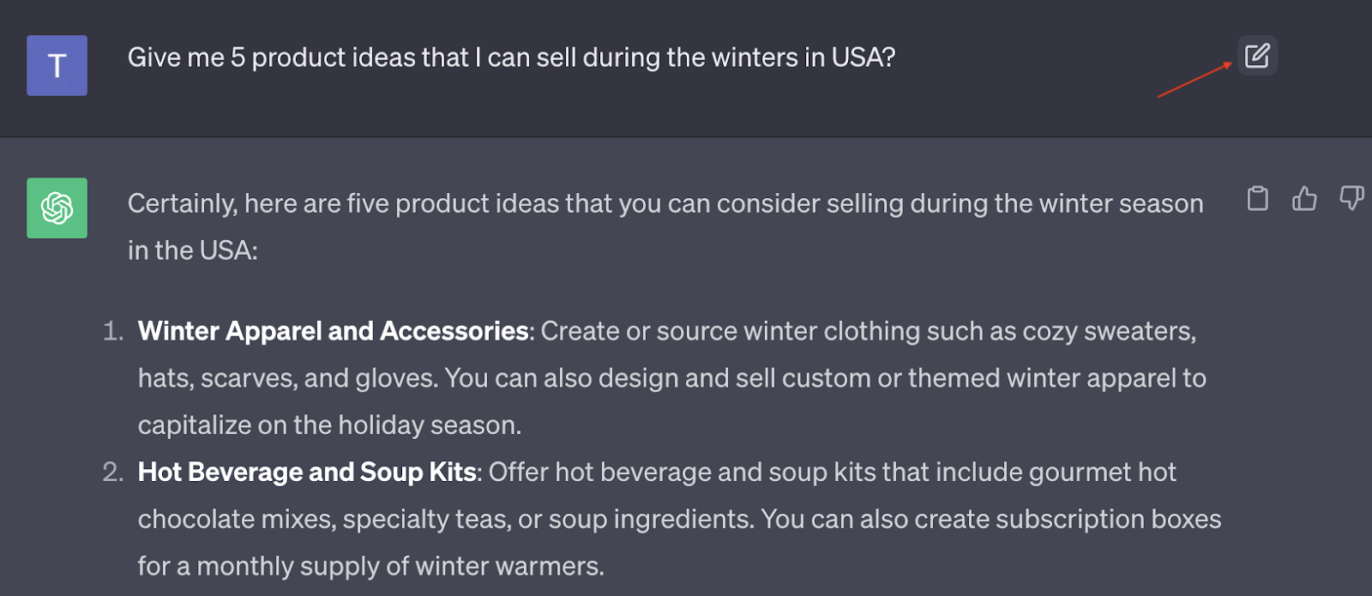Screen dimensions: 1372x596
Task: Select the "Hot Beverage and Soup Kits" heading
Action: pos(307,473)
